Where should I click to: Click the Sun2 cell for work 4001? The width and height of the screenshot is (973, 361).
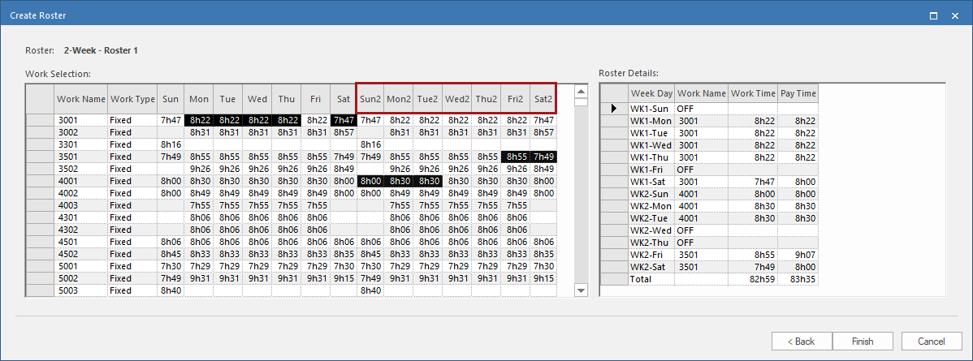click(x=370, y=181)
